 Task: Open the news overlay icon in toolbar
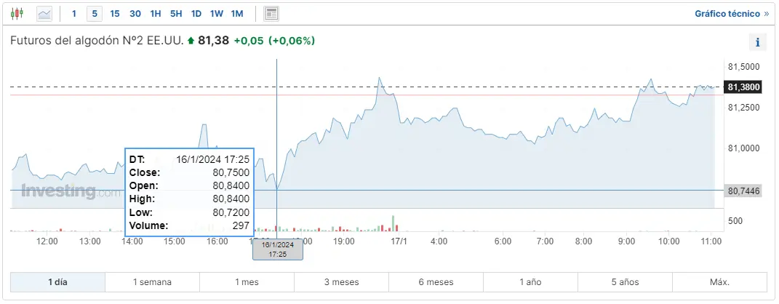pyautogui.click(x=271, y=14)
